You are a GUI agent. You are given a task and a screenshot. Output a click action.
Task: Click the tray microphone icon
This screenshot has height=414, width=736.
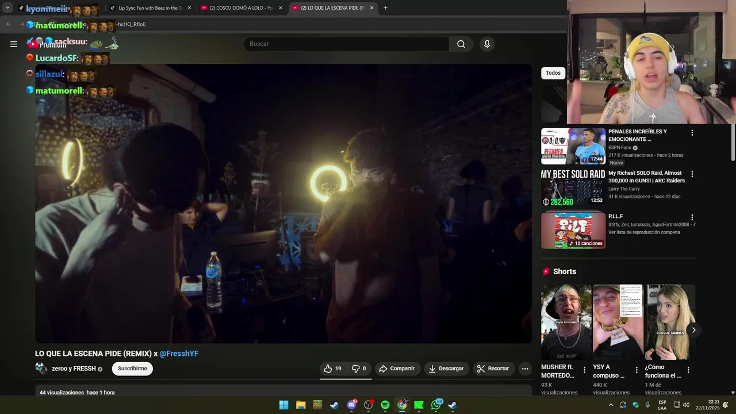click(x=648, y=405)
